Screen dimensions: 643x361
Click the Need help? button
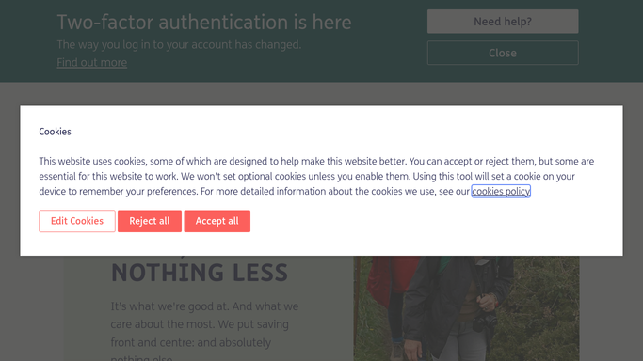pyautogui.click(x=503, y=22)
